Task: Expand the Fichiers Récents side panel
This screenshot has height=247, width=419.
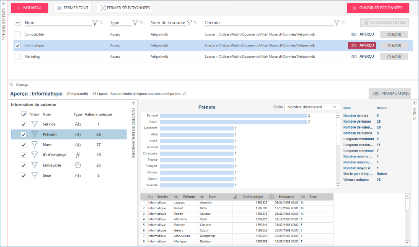Action: coord(4,3)
